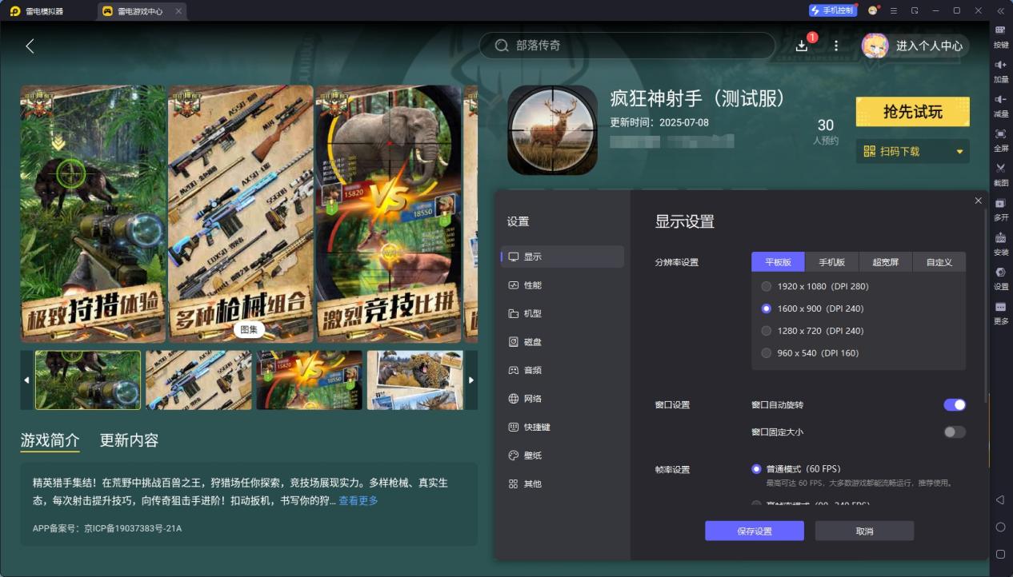Collapse the right sidebar with the double chevron
Viewport: 1013px width, 577px height.
[1000, 10]
